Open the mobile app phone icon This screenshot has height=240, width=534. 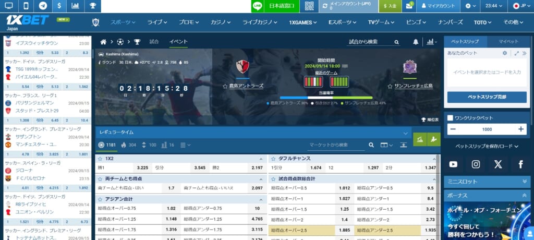point(26,6)
